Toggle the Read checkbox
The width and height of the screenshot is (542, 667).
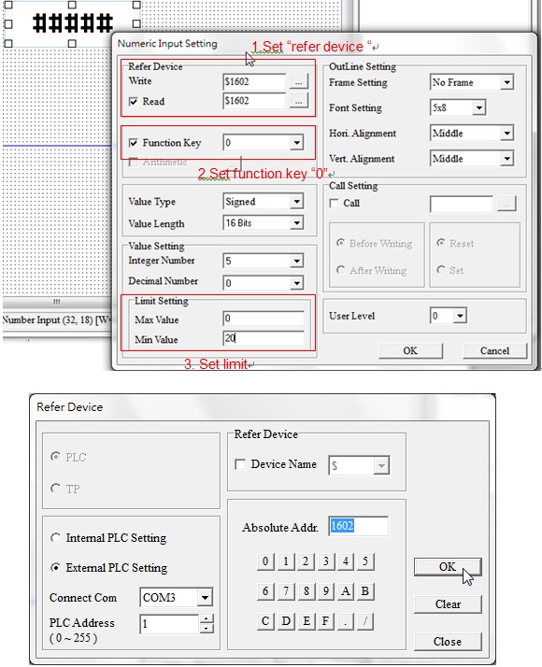(x=134, y=102)
